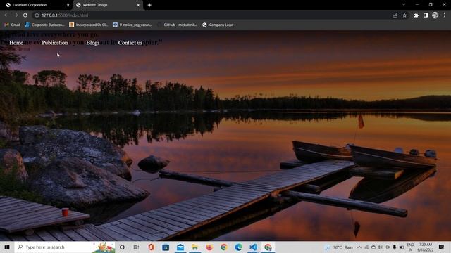Open the volume control in the tray

coord(381,247)
